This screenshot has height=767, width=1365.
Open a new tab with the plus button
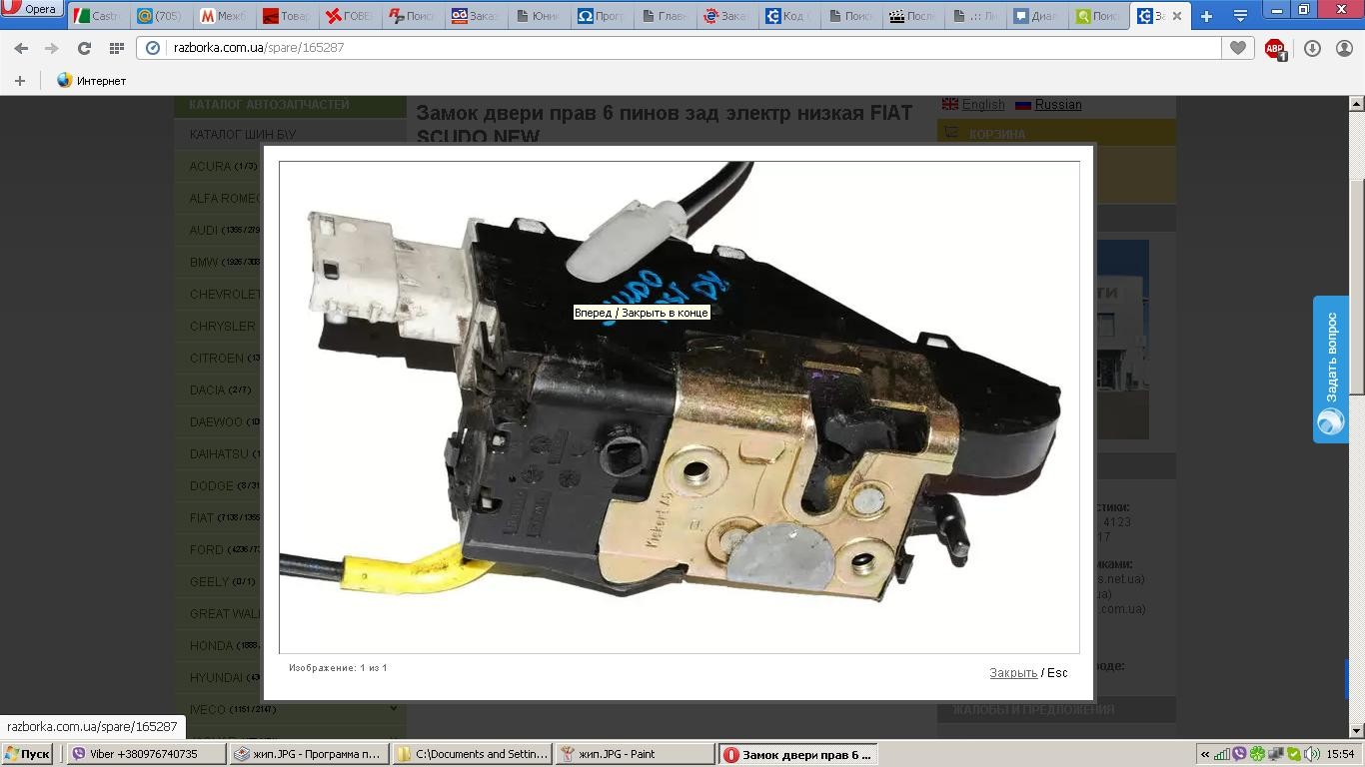click(1206, 16)
